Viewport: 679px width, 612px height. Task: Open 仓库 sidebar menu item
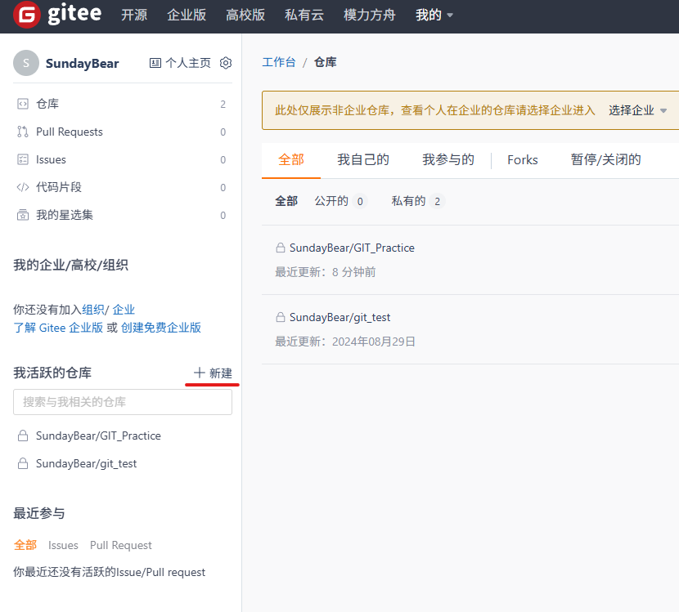coord(123,104)
